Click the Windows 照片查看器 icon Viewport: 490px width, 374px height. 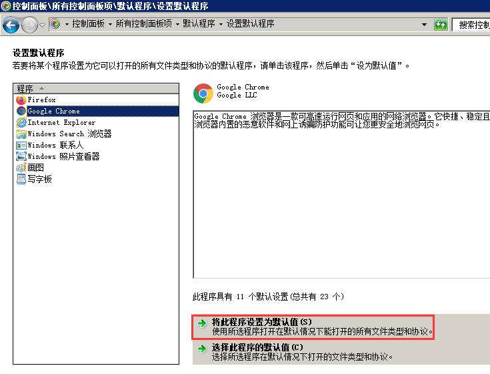click(21, 156)
